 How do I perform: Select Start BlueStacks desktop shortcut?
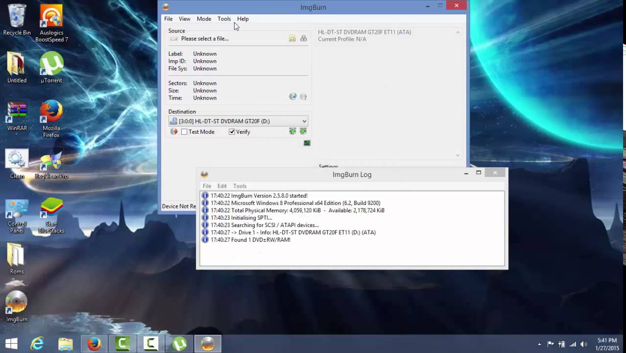click(x=51, y=216)
